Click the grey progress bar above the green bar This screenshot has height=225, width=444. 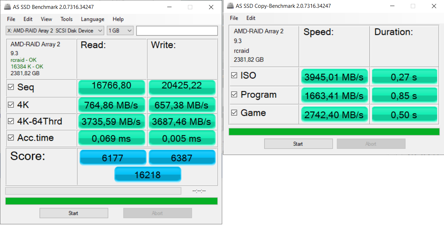coord(93,191)
